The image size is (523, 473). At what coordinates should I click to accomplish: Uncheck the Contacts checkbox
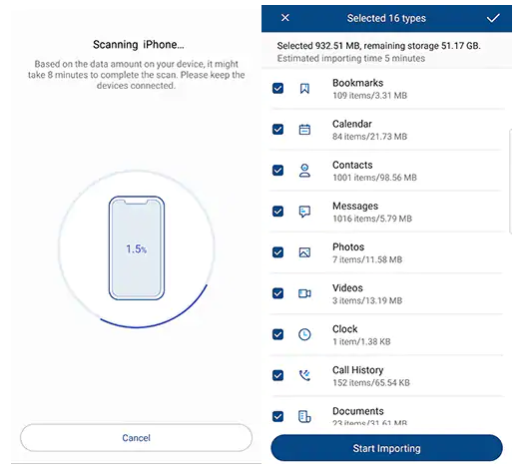tap(277, 171)
